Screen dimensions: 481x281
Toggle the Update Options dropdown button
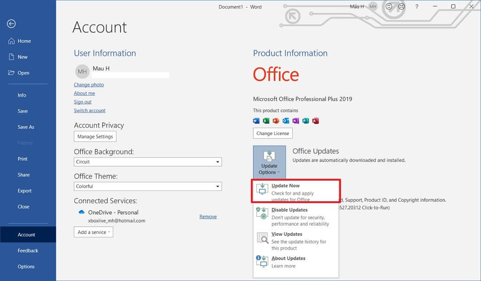269,162
